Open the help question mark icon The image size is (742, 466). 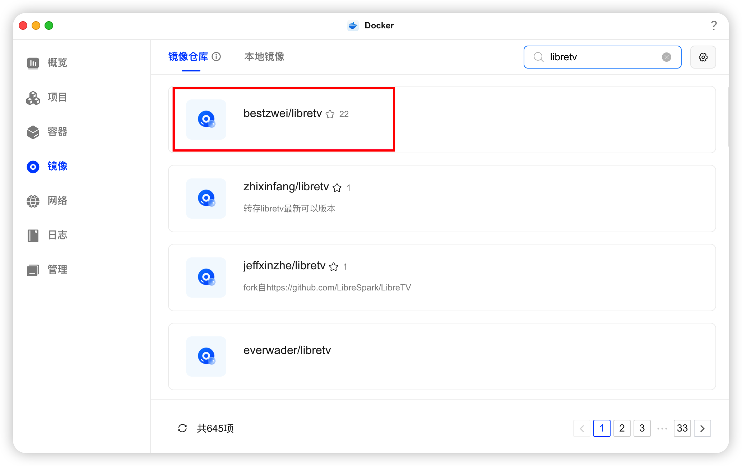click(714, 25)
